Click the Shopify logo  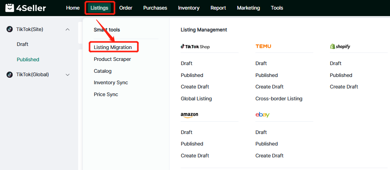pos(340,46)
